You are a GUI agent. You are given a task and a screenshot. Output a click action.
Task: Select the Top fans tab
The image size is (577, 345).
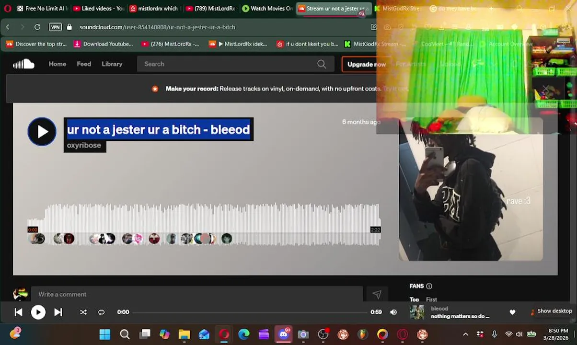click(x=414, y=299)
